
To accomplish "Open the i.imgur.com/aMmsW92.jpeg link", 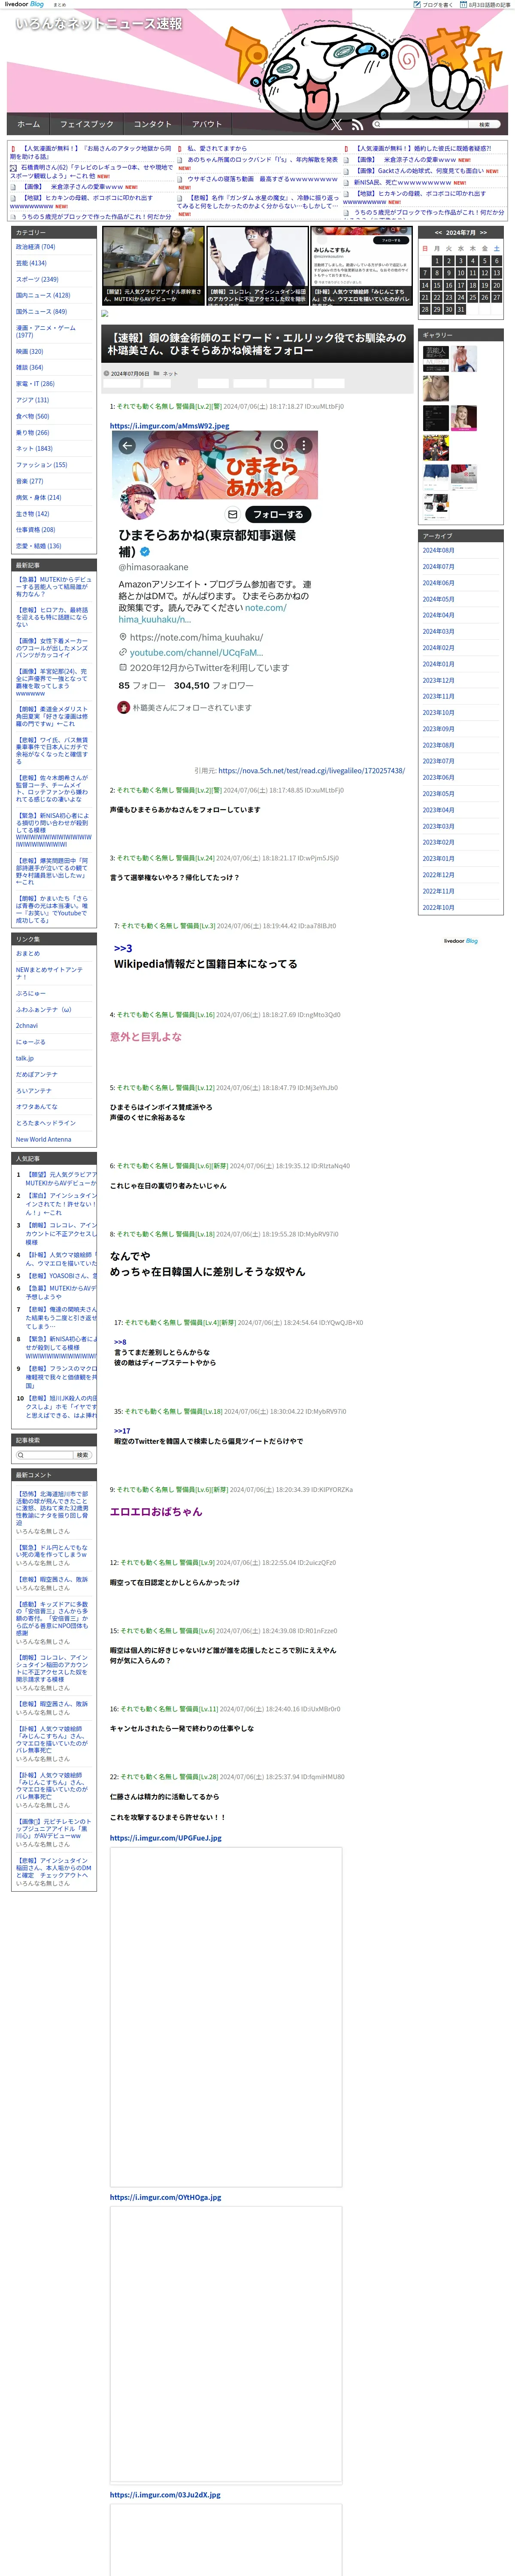I will pos(169,425).
